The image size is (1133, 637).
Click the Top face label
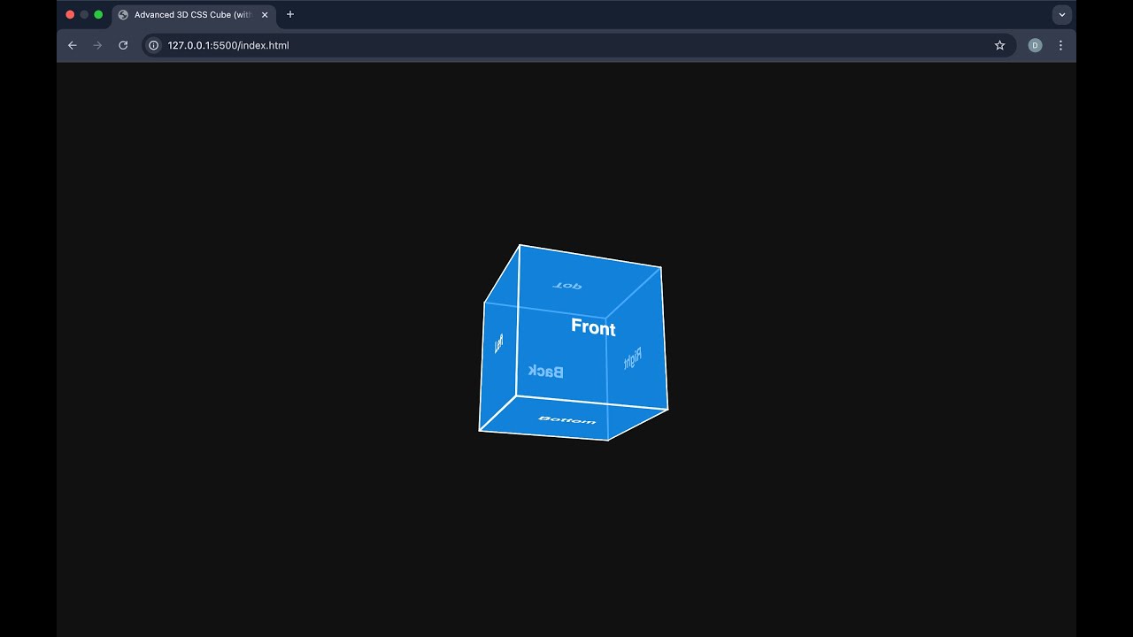[x=567, y=286]
